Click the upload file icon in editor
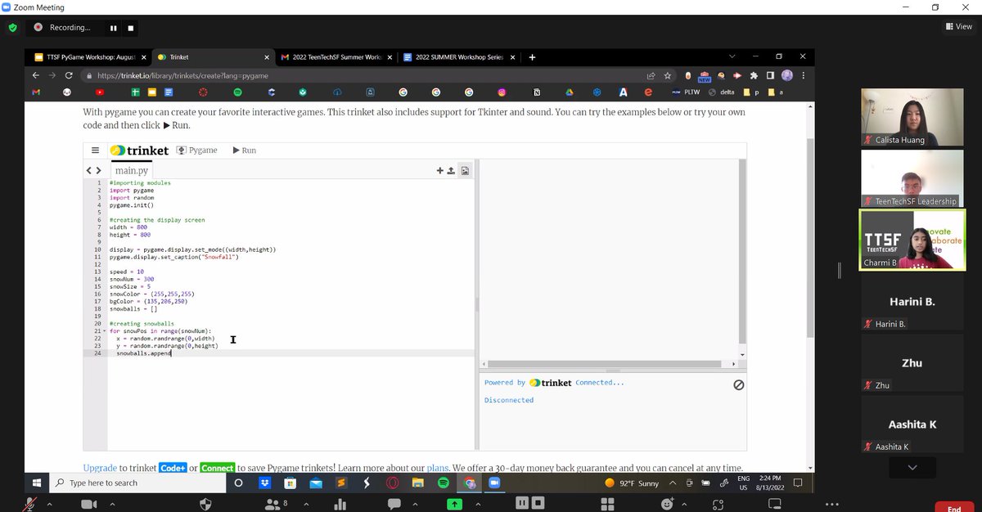 point(451,171)
